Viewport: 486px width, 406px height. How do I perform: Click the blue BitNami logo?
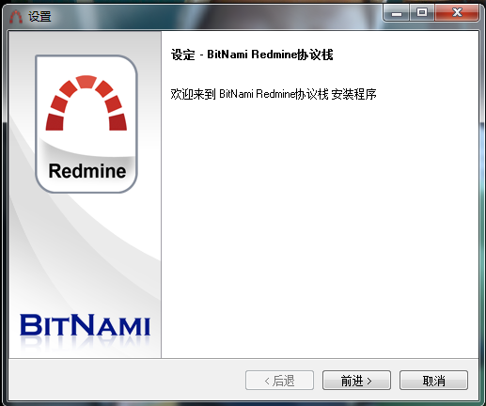(85, 325)
